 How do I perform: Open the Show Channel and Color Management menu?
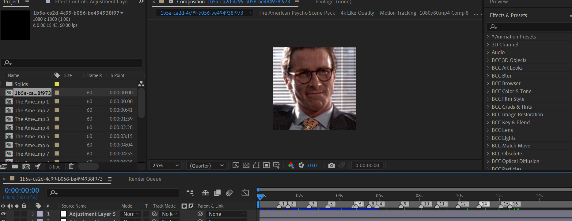point(291,165)
